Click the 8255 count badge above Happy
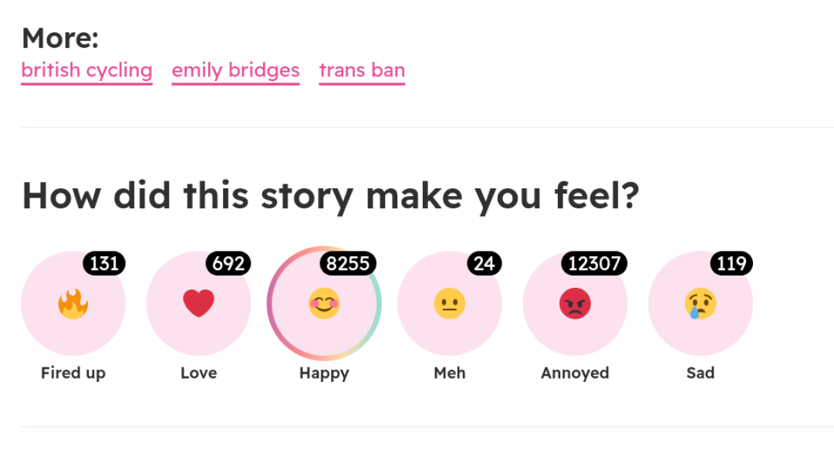Image resolution: width=834 pixels, height=463 pixels. click(348, 263)
